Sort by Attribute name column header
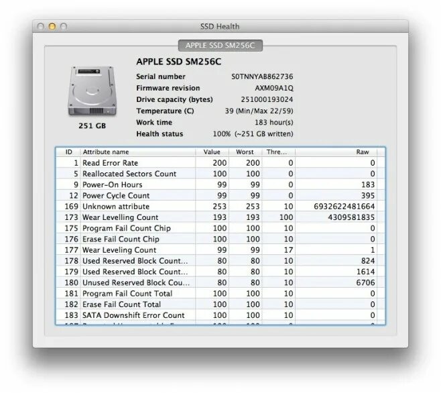 click(138, 152)
